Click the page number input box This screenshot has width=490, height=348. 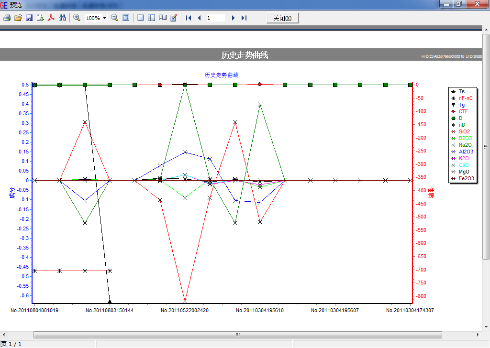(x=215, y=18)
